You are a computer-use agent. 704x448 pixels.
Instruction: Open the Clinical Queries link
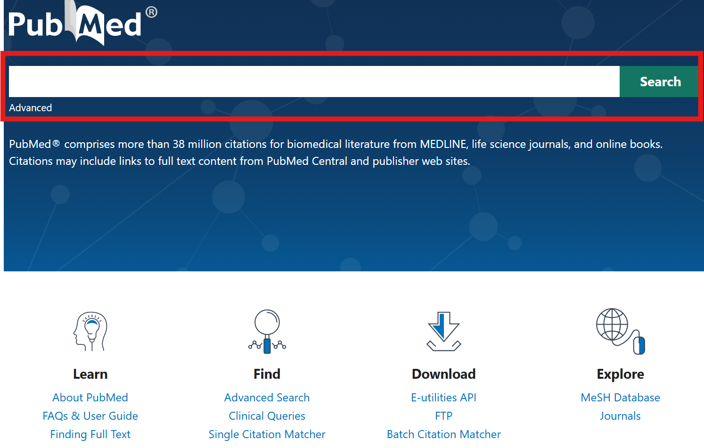(267, 416)
